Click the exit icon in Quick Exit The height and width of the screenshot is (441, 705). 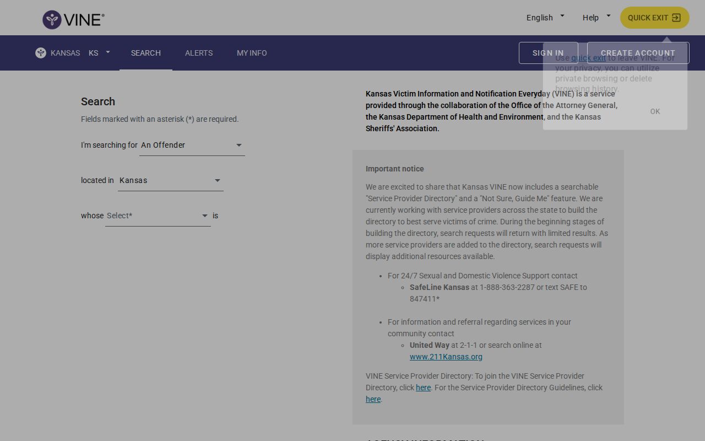point(676,18)
